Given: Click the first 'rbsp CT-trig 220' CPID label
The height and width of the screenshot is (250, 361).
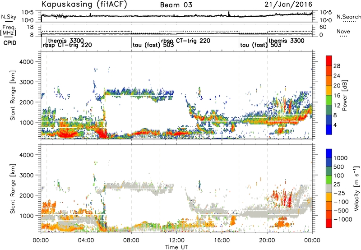Looking at the screenshot, I should [67, 45].
